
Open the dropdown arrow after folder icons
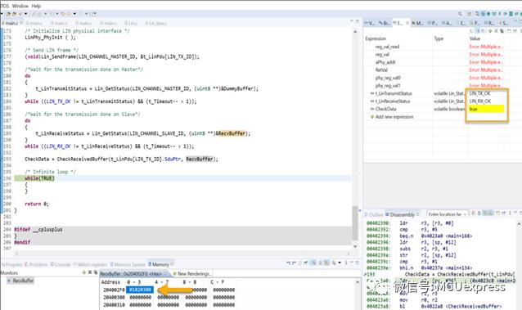(x=26, y=14)
